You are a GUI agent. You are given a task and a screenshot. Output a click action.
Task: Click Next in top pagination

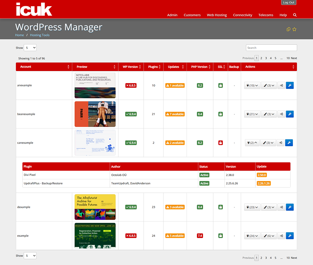294,58
